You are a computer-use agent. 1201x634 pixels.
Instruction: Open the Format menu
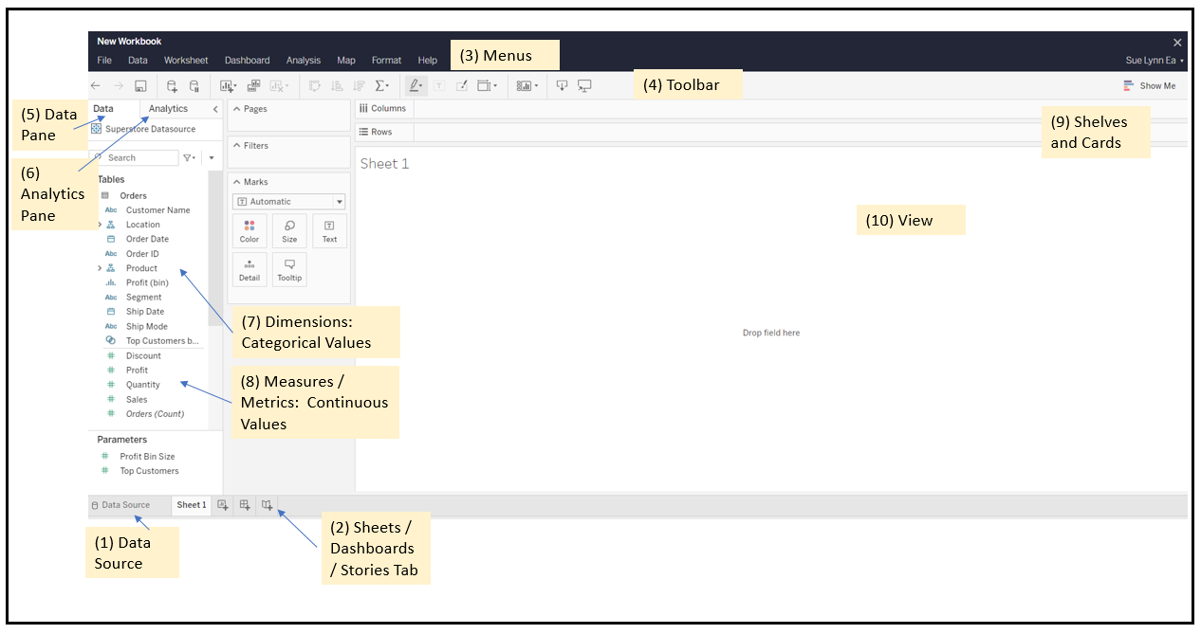coord(386,61)
